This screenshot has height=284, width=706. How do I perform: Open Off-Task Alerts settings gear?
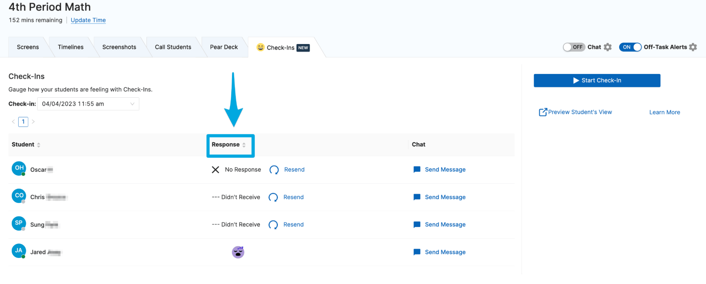point(693,47)
